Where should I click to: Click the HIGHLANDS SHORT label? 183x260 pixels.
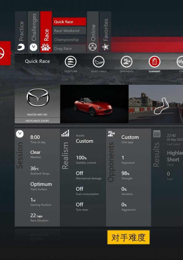click(x=37, y=121)
